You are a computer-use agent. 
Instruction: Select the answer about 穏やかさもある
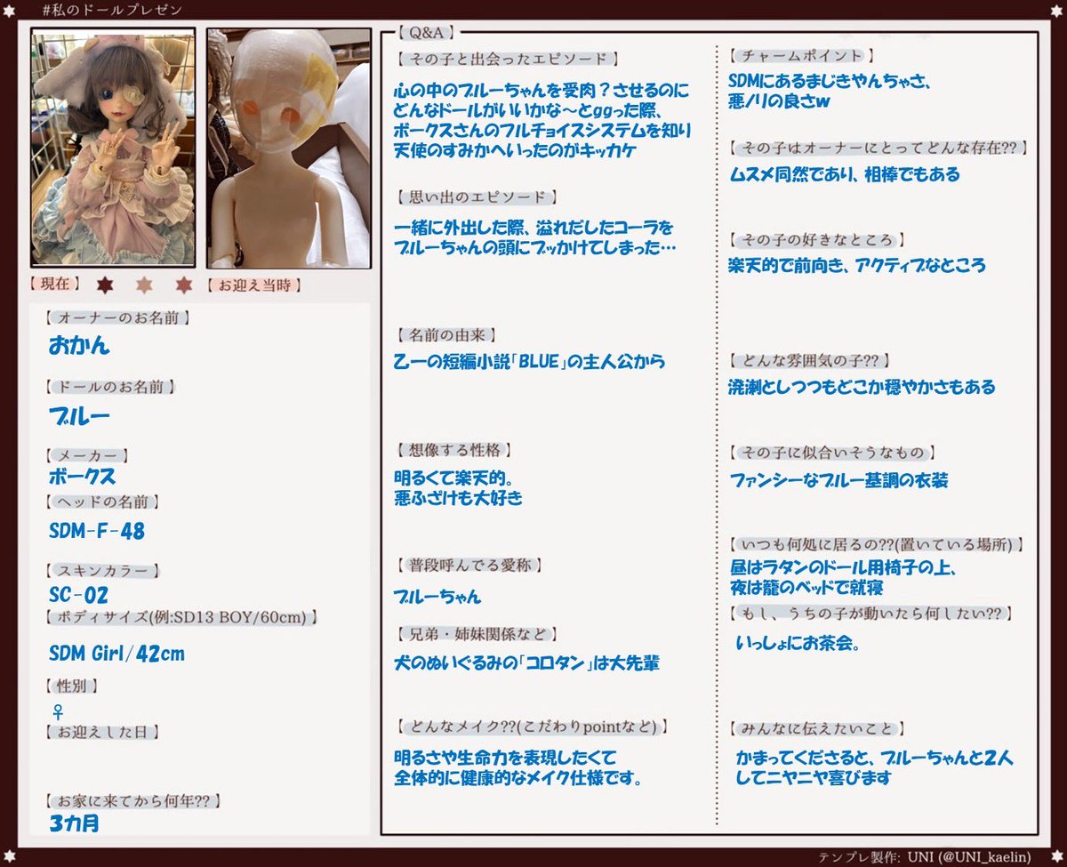coord(861,387)
